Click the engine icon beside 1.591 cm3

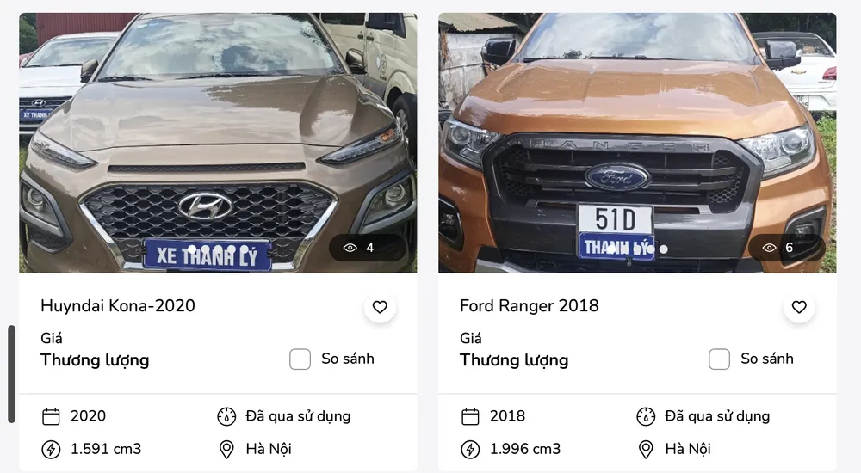click(51, 450)
